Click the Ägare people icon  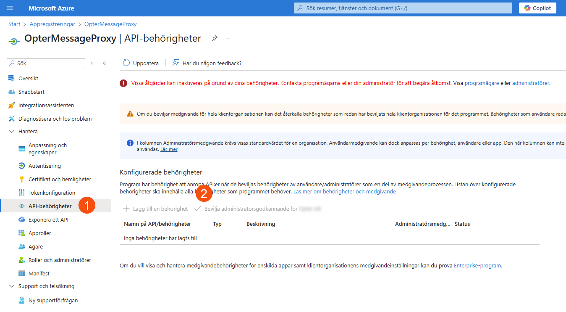[22, 246]
